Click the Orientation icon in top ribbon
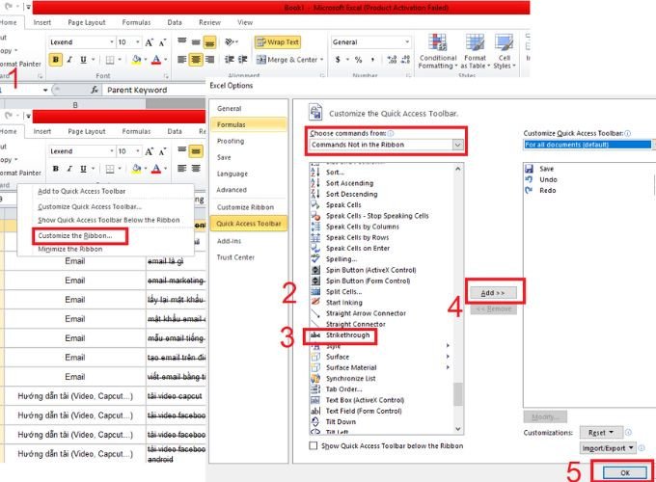This screenshot has height=482, width=656. [x=230, y=42]
